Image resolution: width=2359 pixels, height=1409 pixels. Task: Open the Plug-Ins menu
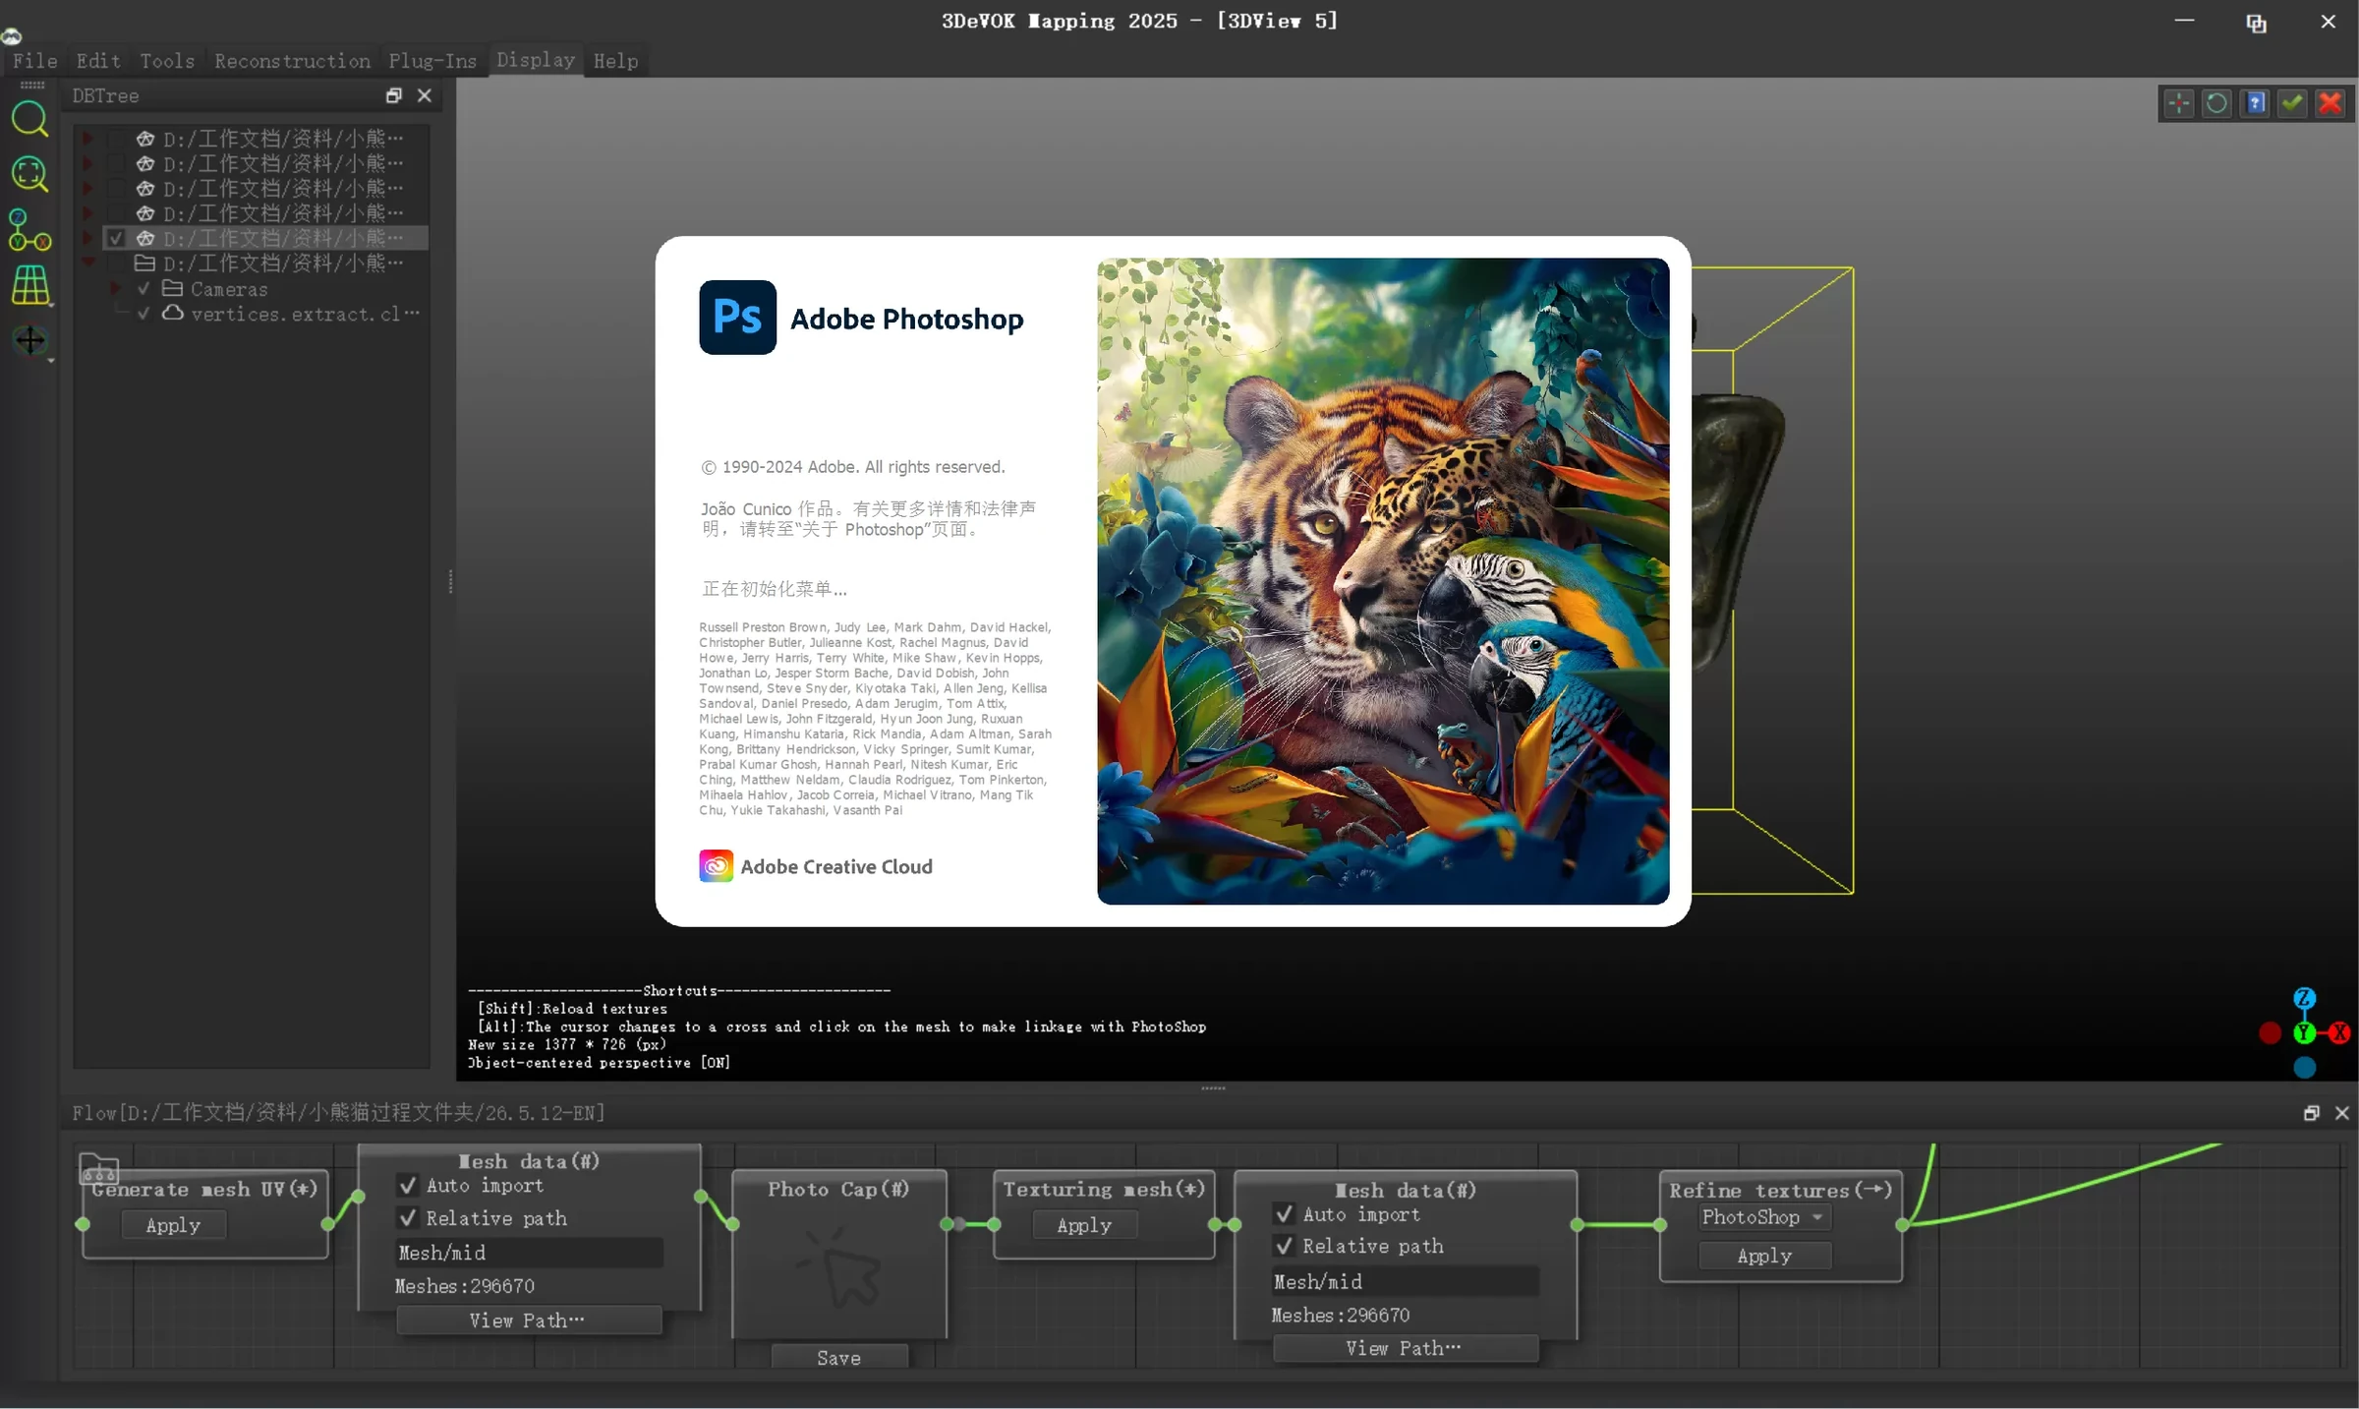click(x=432, y=61)
